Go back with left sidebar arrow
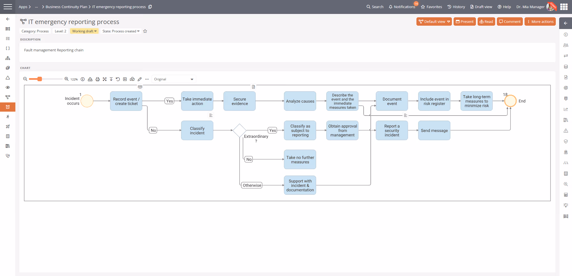This screenshot has width=572, height=276. (x=8, y=19)
